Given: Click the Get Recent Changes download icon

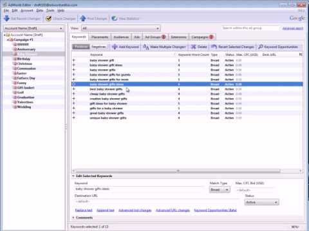Looking at the screenshot, I should 6,19.
